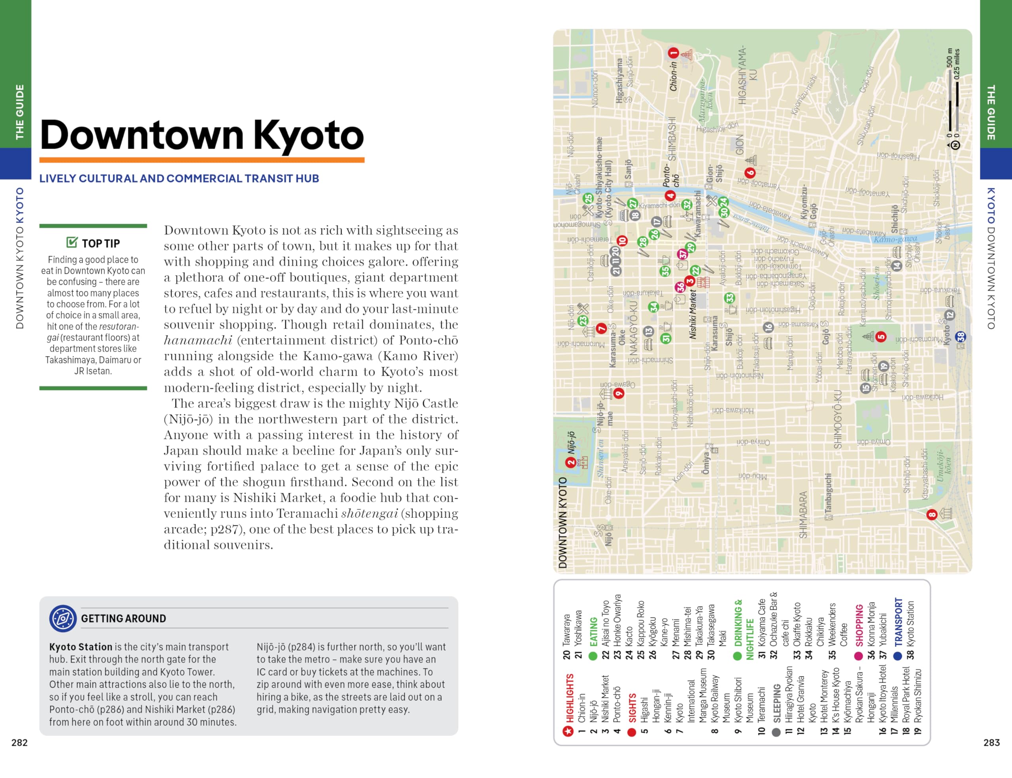The width and height of the screenshot is (1012, 778).
Task: Click the north arrow N symbol on map
Action: (955, 145)
